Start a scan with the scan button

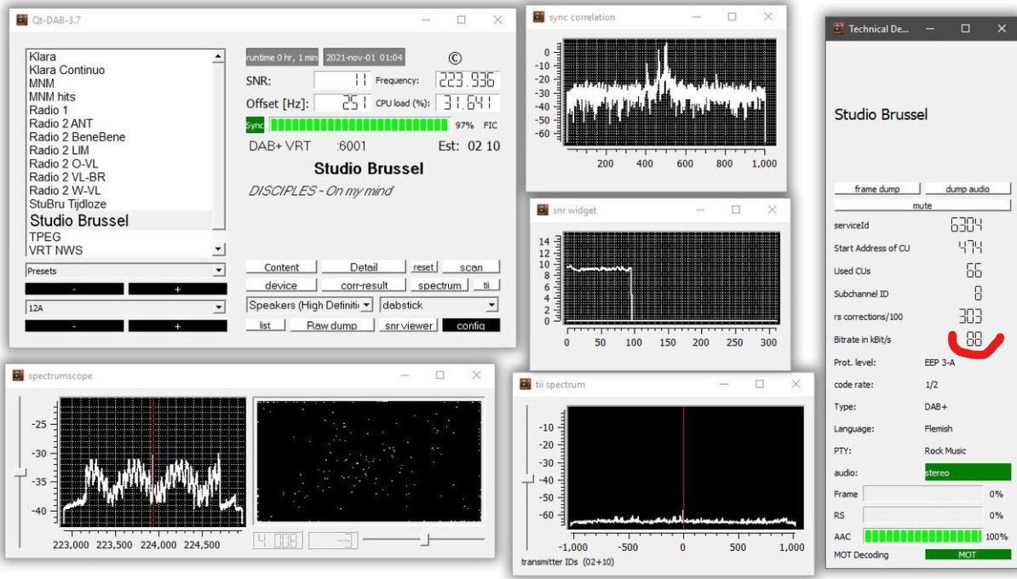471,267
